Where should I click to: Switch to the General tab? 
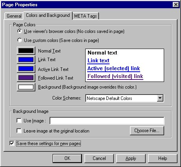[x=14, y=16]
